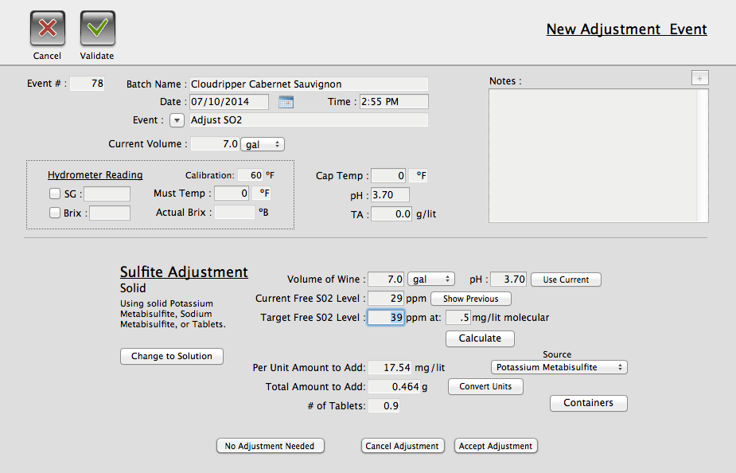Screen dimensions: 736x473
Task: Open the Containers button
Action: (588, 403)
